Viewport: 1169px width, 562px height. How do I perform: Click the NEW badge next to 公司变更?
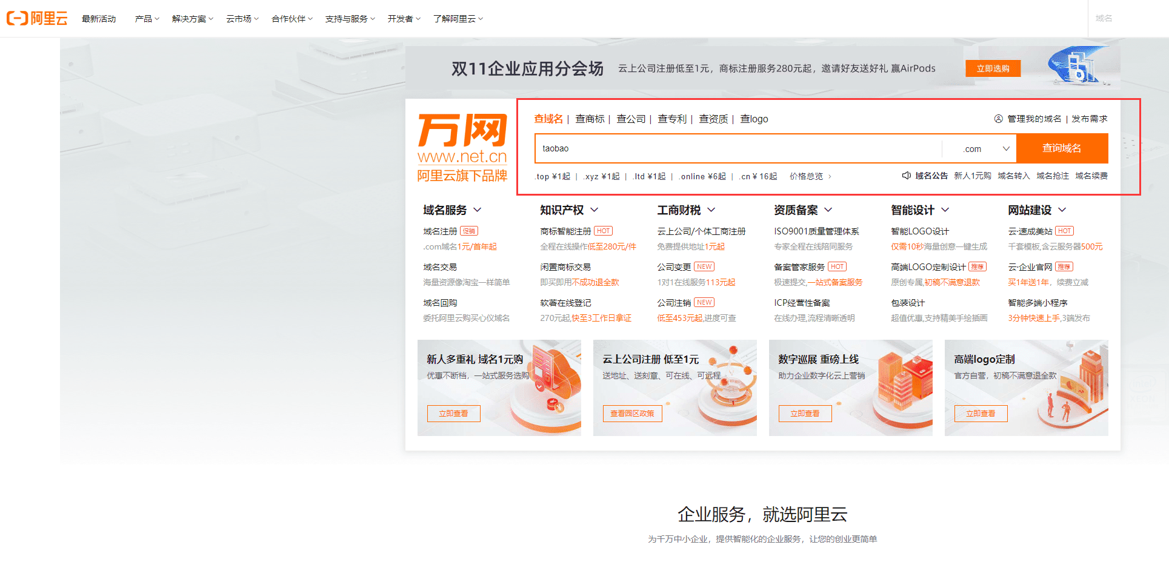coord(704,267)
